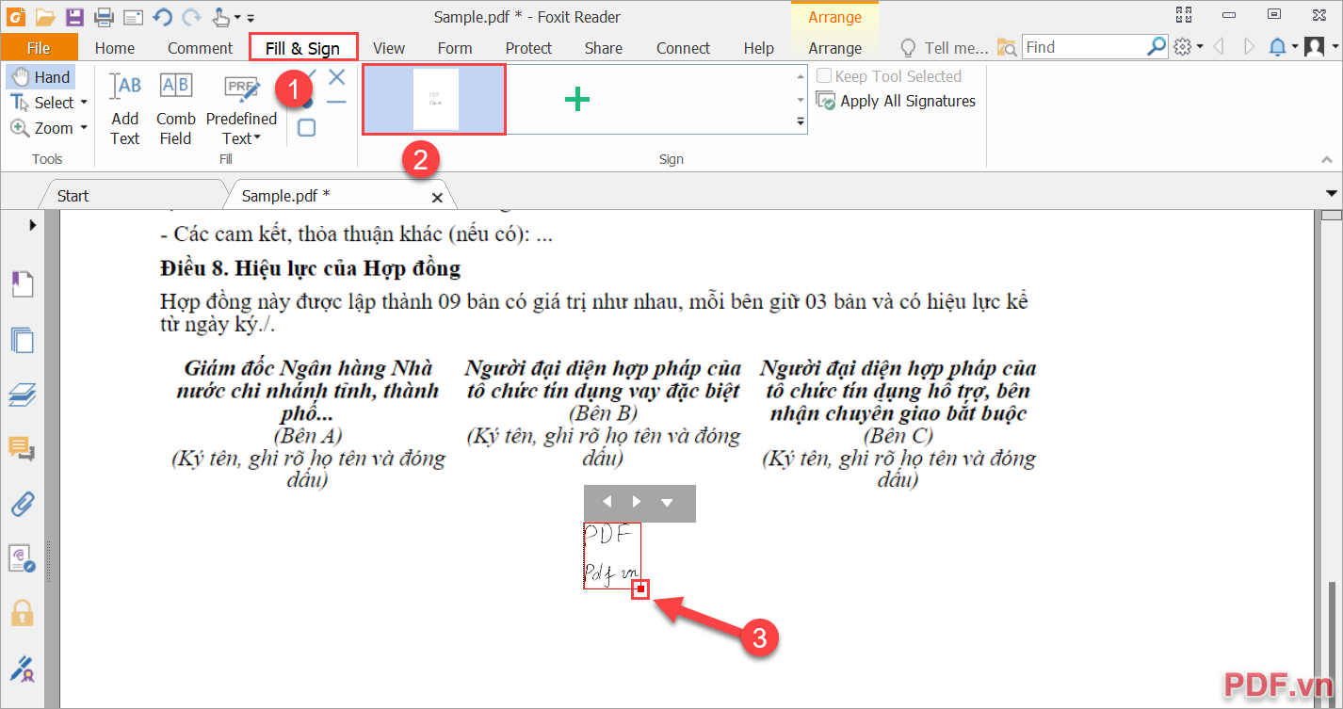Tick the Keep Tool Selected checkbox
Screen dimensions: 1343x709
[824, 76]
